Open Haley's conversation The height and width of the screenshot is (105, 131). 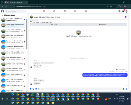coord(13,58)
